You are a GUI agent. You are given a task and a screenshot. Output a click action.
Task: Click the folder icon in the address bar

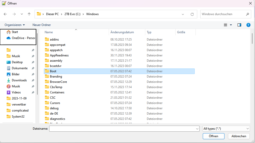[x=39, y=14]
